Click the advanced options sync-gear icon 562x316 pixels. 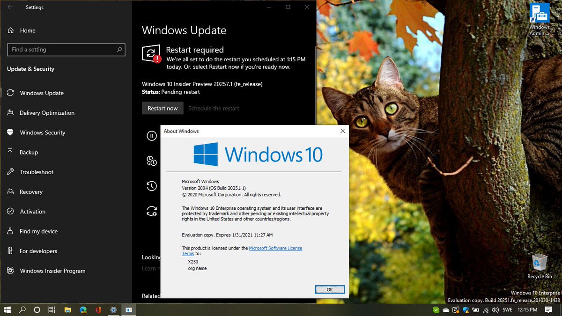(x=151, y=211)
